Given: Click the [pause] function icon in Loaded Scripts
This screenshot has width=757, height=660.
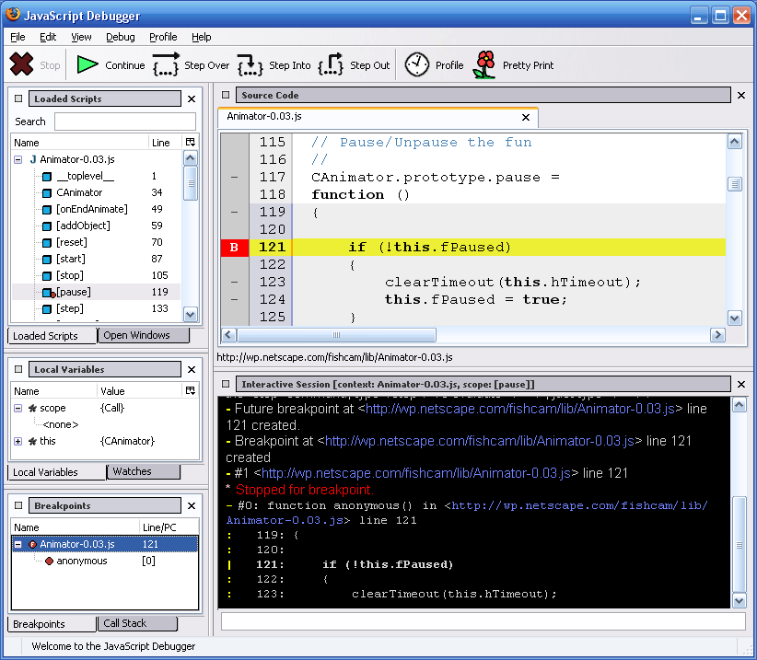Looking at the screenshot, I should (48, 292).
